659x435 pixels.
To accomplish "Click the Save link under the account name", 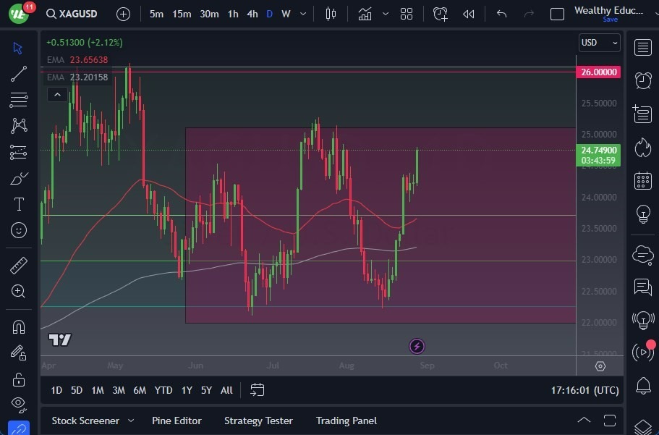I will tap(611, 20).
